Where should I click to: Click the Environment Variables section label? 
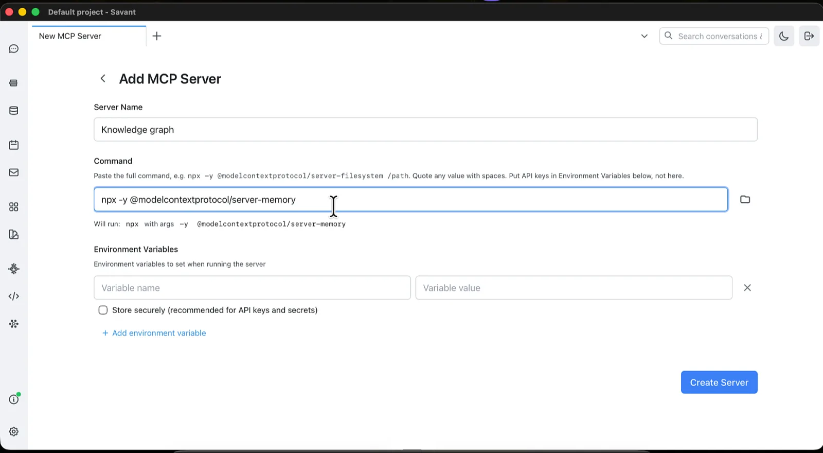(x=136, y=249)
